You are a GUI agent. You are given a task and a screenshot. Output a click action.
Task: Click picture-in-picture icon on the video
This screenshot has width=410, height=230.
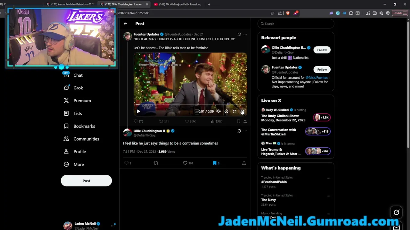pyautogui.click(x=234, y=111)
